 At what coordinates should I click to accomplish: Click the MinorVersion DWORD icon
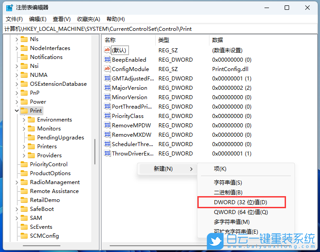(x=107, y=97)
